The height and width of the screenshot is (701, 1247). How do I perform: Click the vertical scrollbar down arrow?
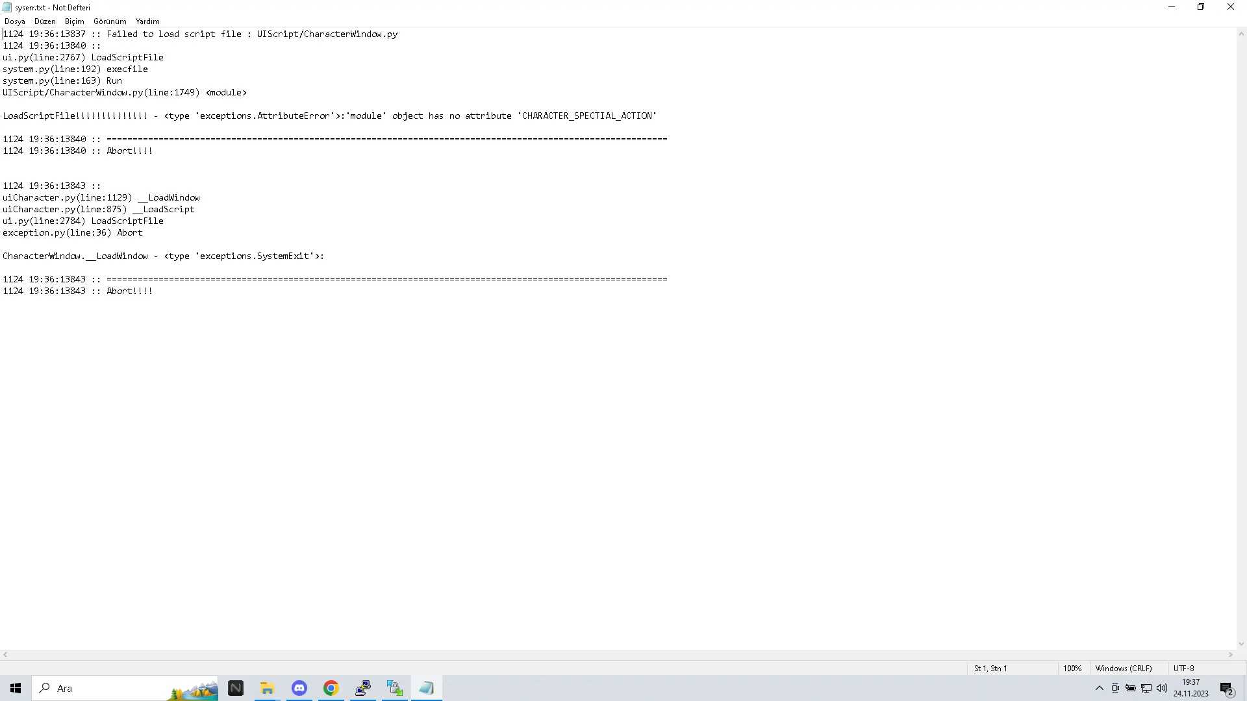point(1241,645)
